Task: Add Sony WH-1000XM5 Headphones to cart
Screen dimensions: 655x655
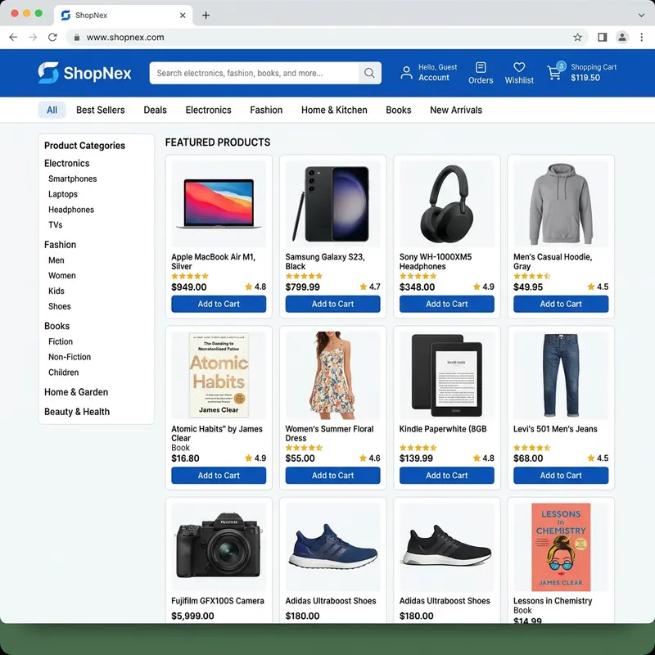Action: (446, 304)
